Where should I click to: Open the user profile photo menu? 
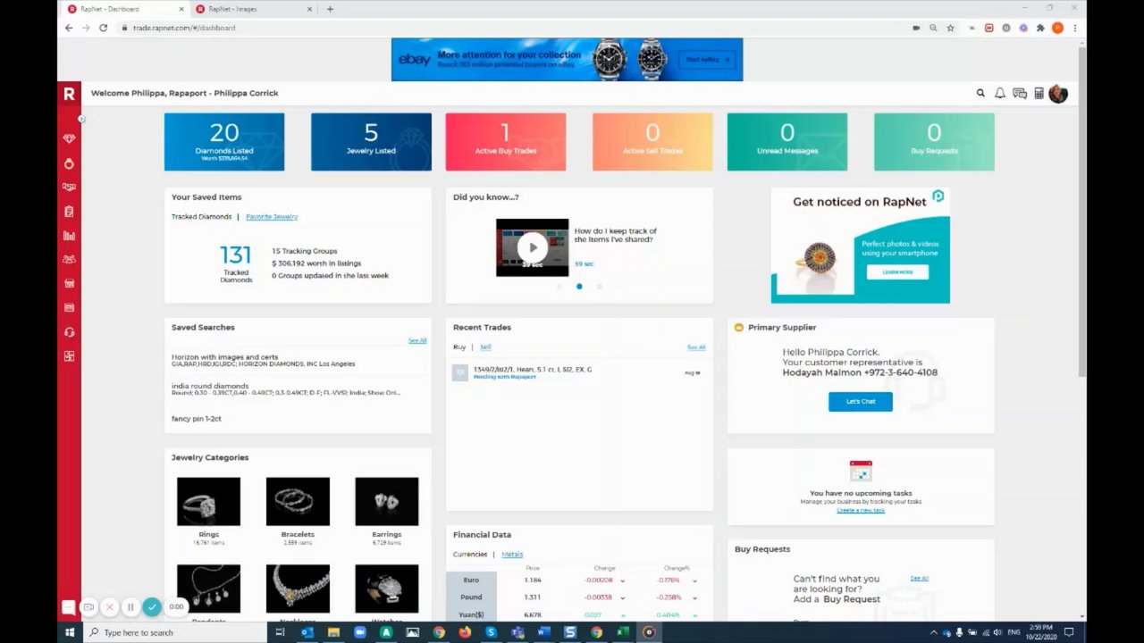(1058, 94)
